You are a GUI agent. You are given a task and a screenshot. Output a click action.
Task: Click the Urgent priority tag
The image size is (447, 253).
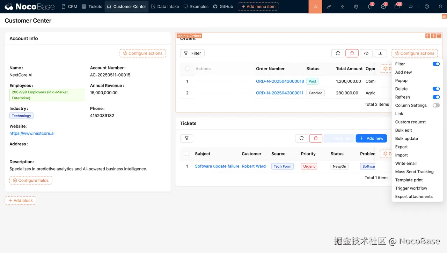point(309,166)
